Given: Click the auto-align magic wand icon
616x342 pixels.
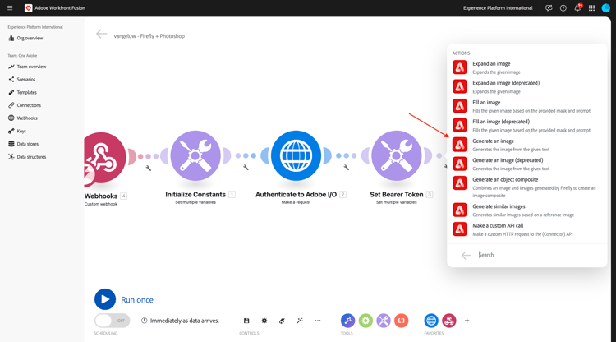Looking at the screenshot, I should pos(300,321).
